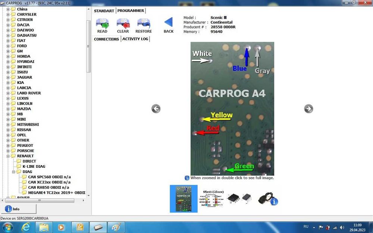Open the STANDART tab
The height and width of the screenshot is (233, 373).
(x=104, y=11)
